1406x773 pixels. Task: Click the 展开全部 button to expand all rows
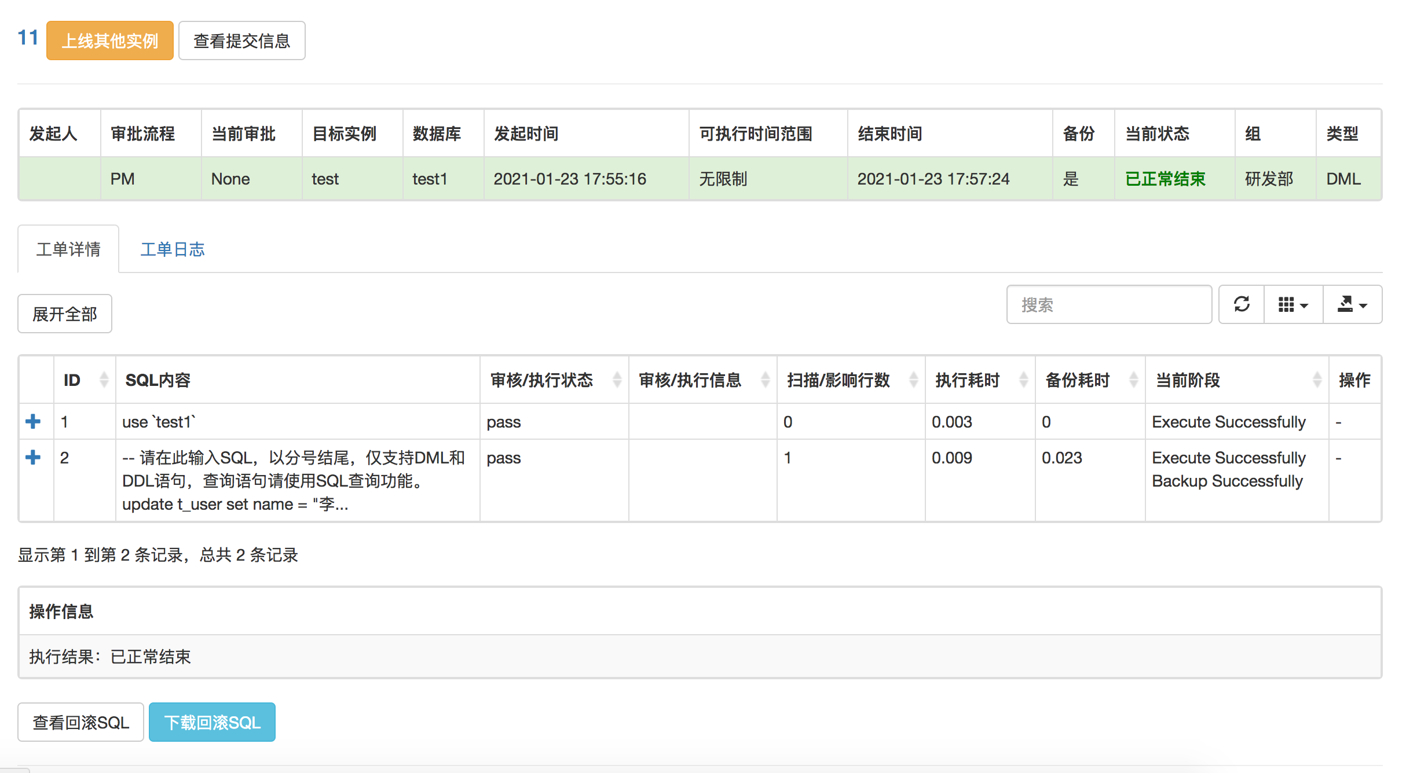tap(64, 313)
